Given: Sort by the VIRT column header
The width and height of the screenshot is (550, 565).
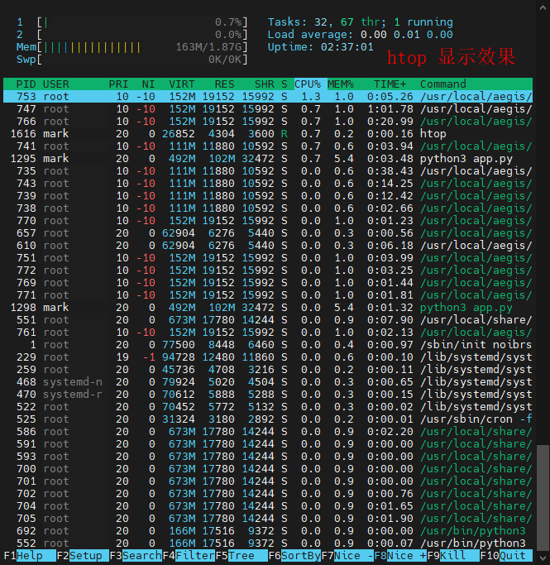Looking at the screenshot, I should pos(181,84).
